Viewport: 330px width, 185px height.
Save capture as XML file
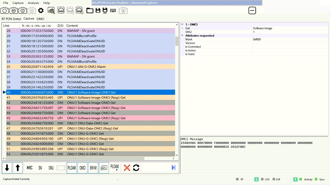click(105, 11)
